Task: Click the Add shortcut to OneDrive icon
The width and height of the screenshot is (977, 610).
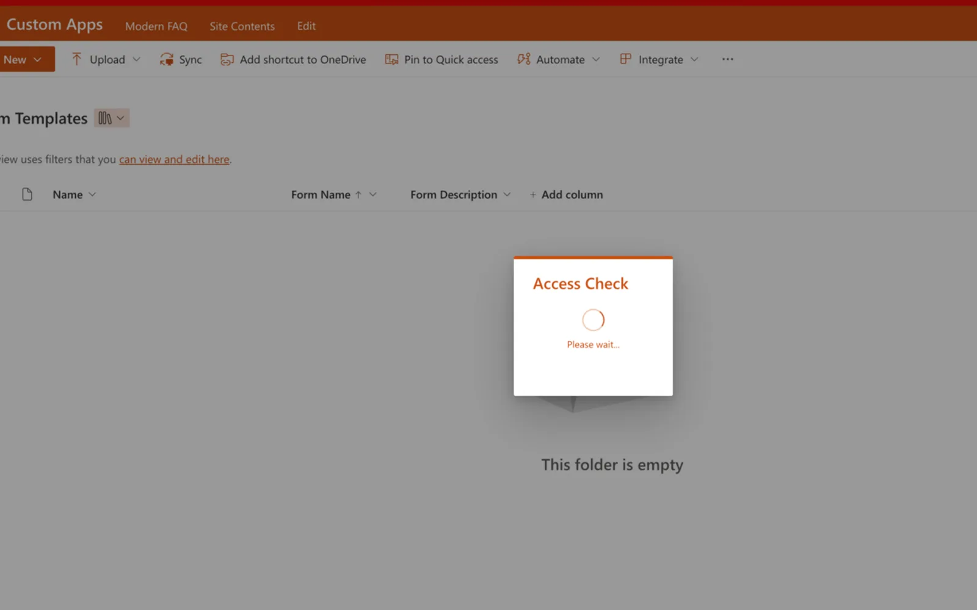Action: pyautogui.click(x=227, y=59)
